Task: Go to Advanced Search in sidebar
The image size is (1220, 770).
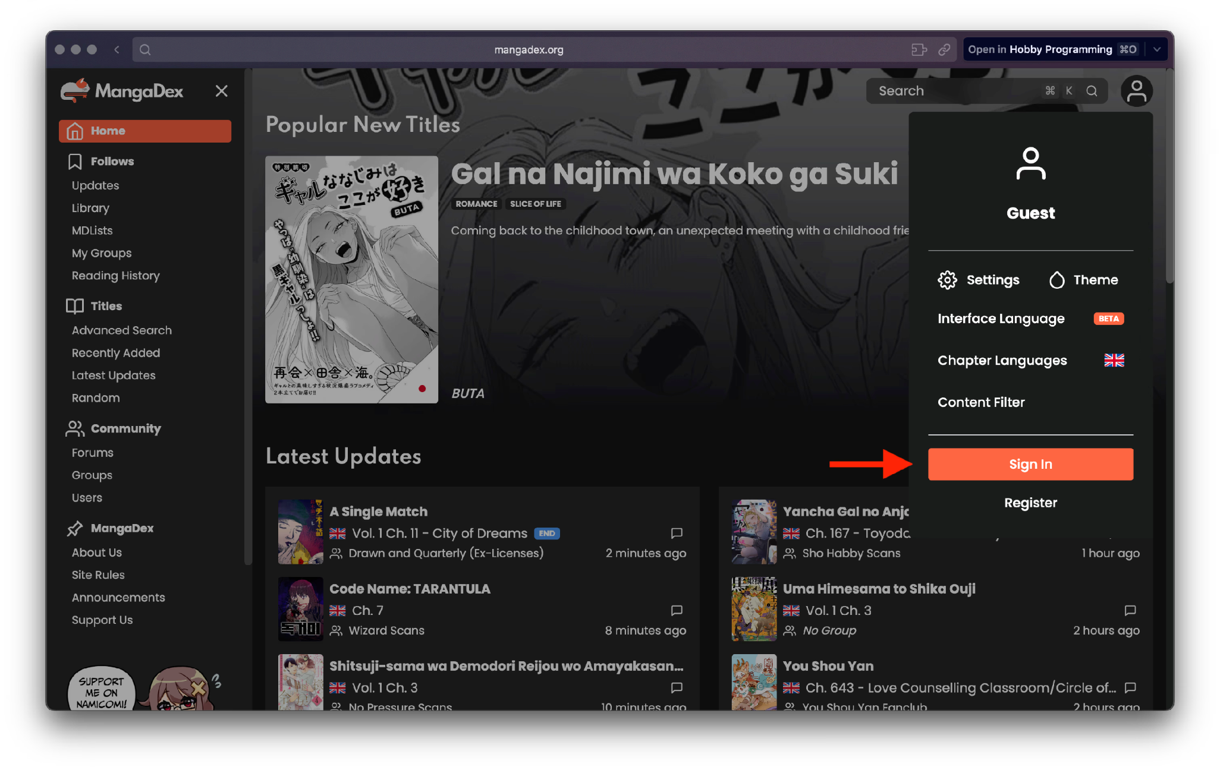Action: 121,330
